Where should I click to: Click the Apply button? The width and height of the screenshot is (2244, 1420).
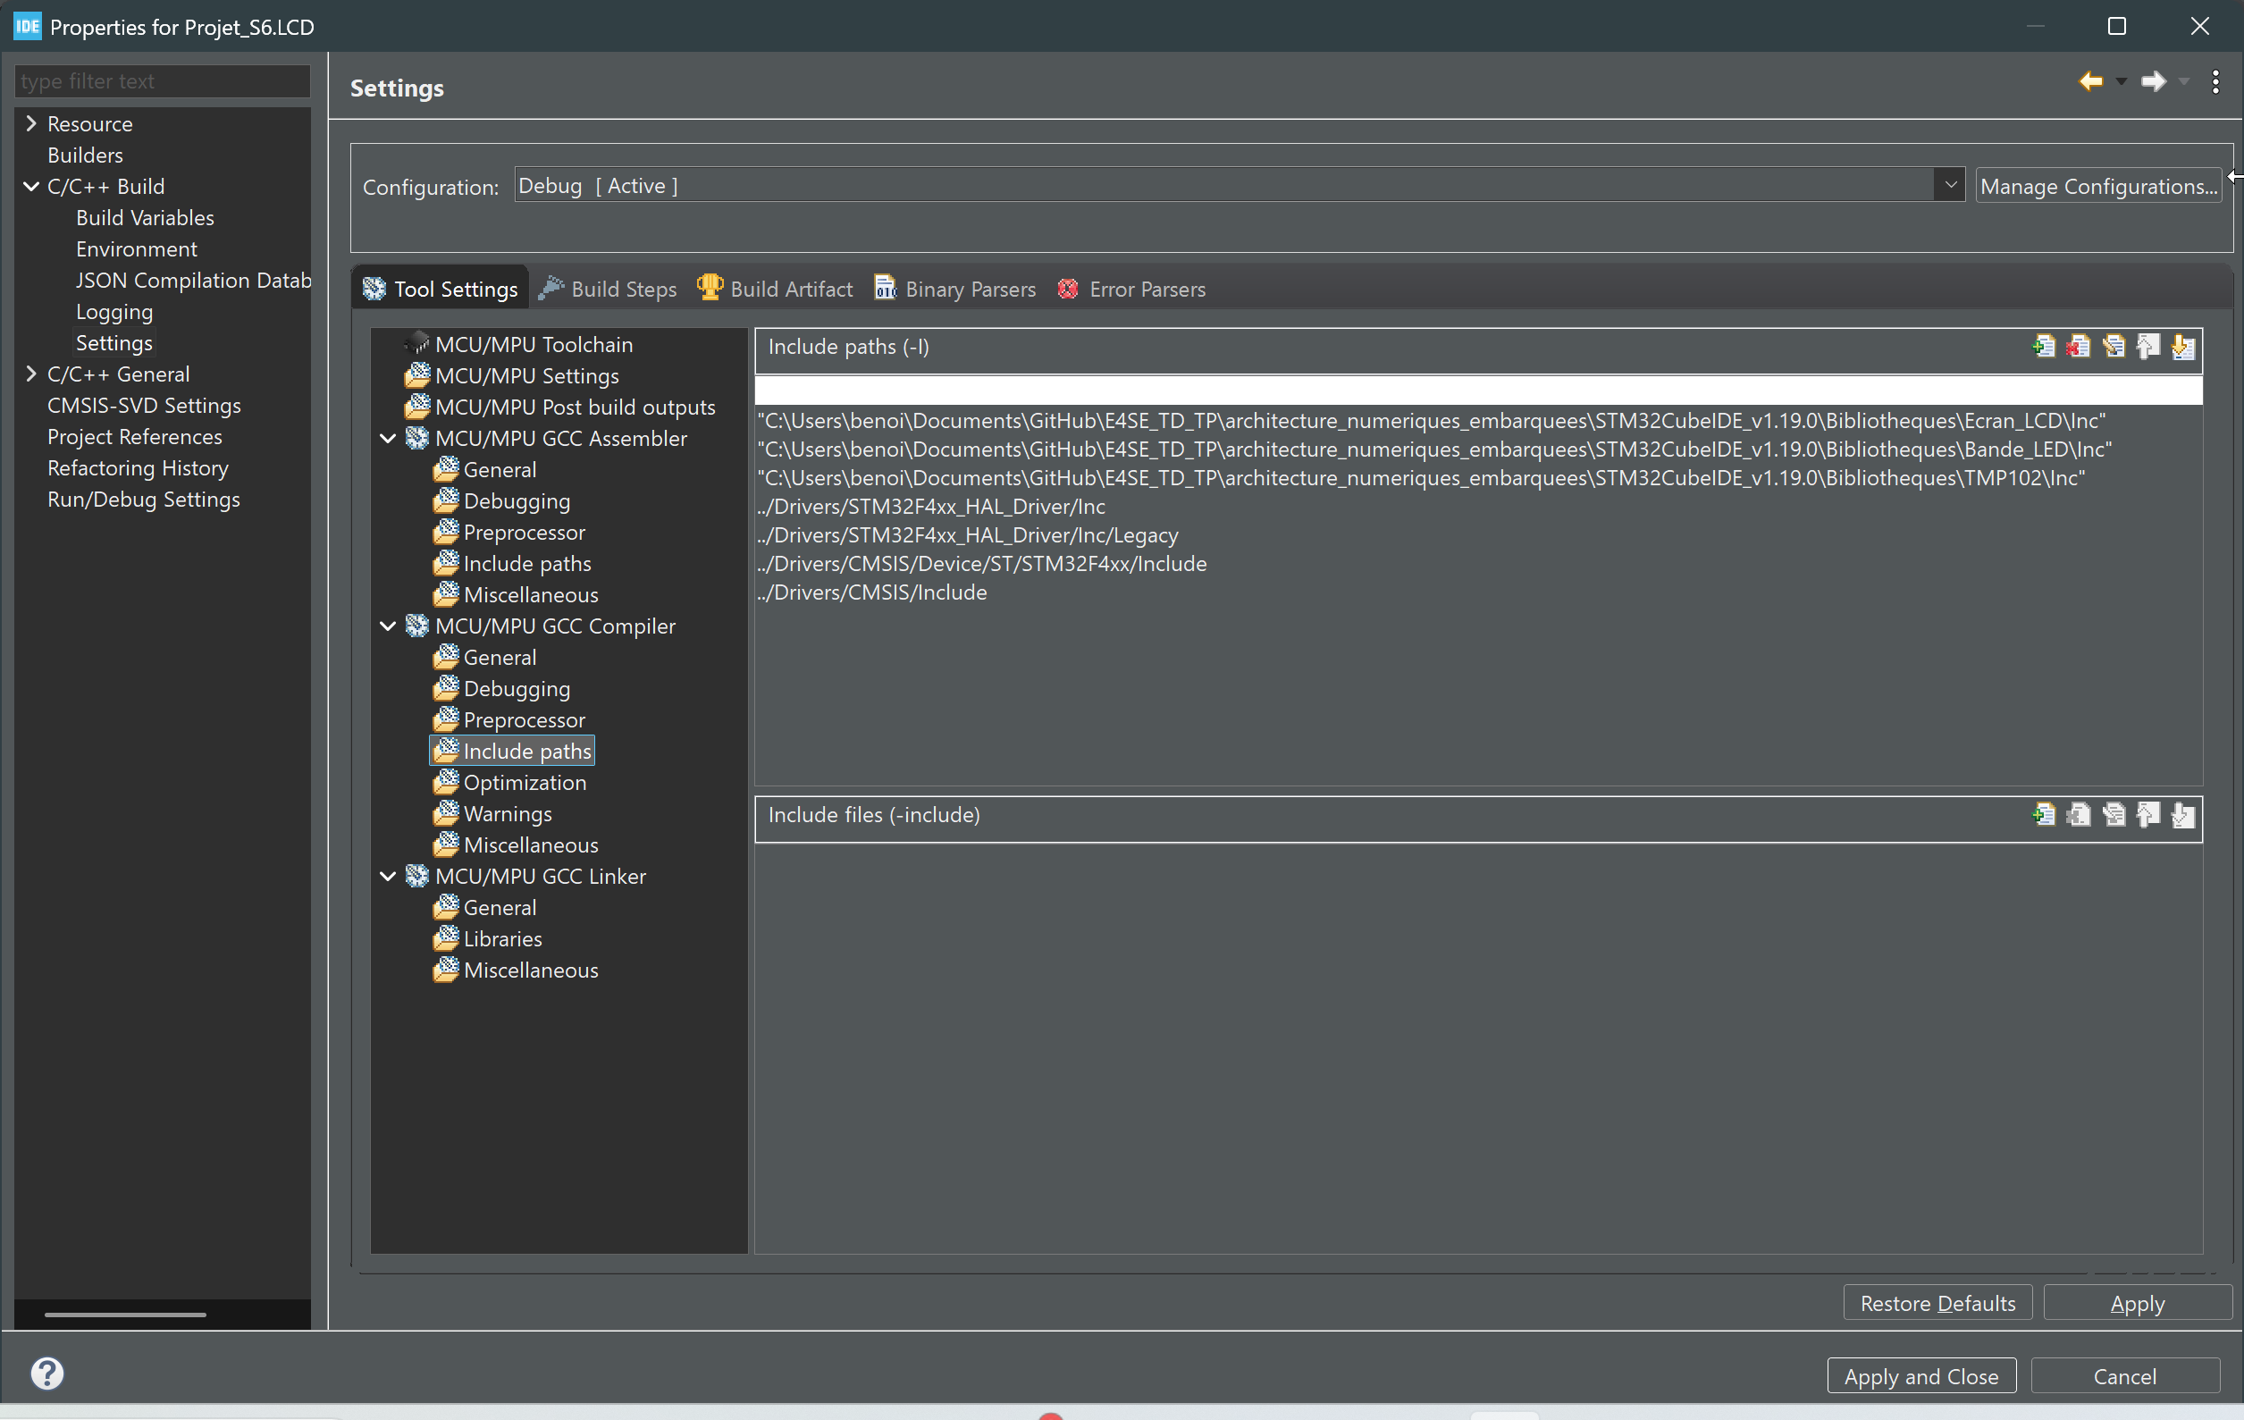tap(2137, 1303)
